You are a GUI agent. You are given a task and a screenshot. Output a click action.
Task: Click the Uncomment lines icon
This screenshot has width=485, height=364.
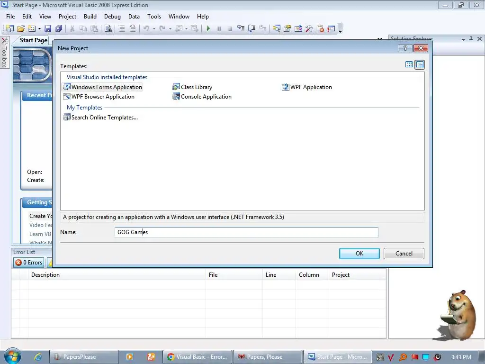coord(133,28)
